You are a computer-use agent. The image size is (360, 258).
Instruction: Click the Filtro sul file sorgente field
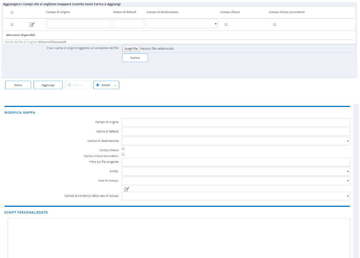236,162
